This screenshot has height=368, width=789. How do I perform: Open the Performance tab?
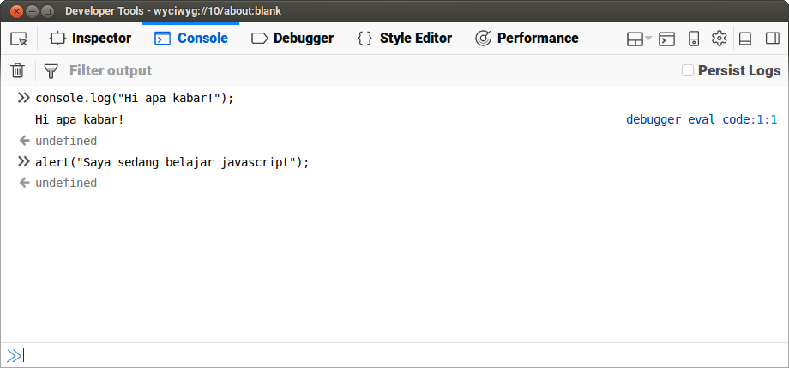(527, 39)
